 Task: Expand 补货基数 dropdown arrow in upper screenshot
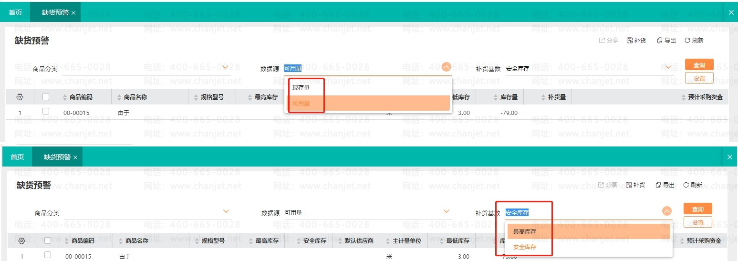point(668,67)
